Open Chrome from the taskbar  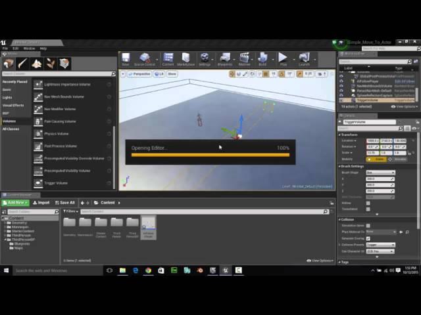148,270
